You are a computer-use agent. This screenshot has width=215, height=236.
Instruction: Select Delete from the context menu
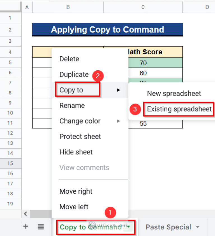(69, 59)
